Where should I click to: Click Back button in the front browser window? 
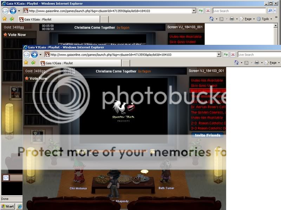click(27, 55)
